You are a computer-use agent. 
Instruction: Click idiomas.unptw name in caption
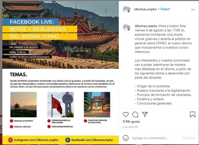146,26
